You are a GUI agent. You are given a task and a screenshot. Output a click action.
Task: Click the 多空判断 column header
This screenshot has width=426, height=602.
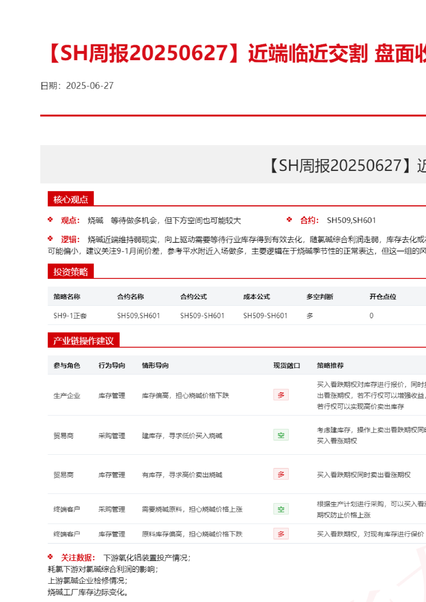pos(319,297)
